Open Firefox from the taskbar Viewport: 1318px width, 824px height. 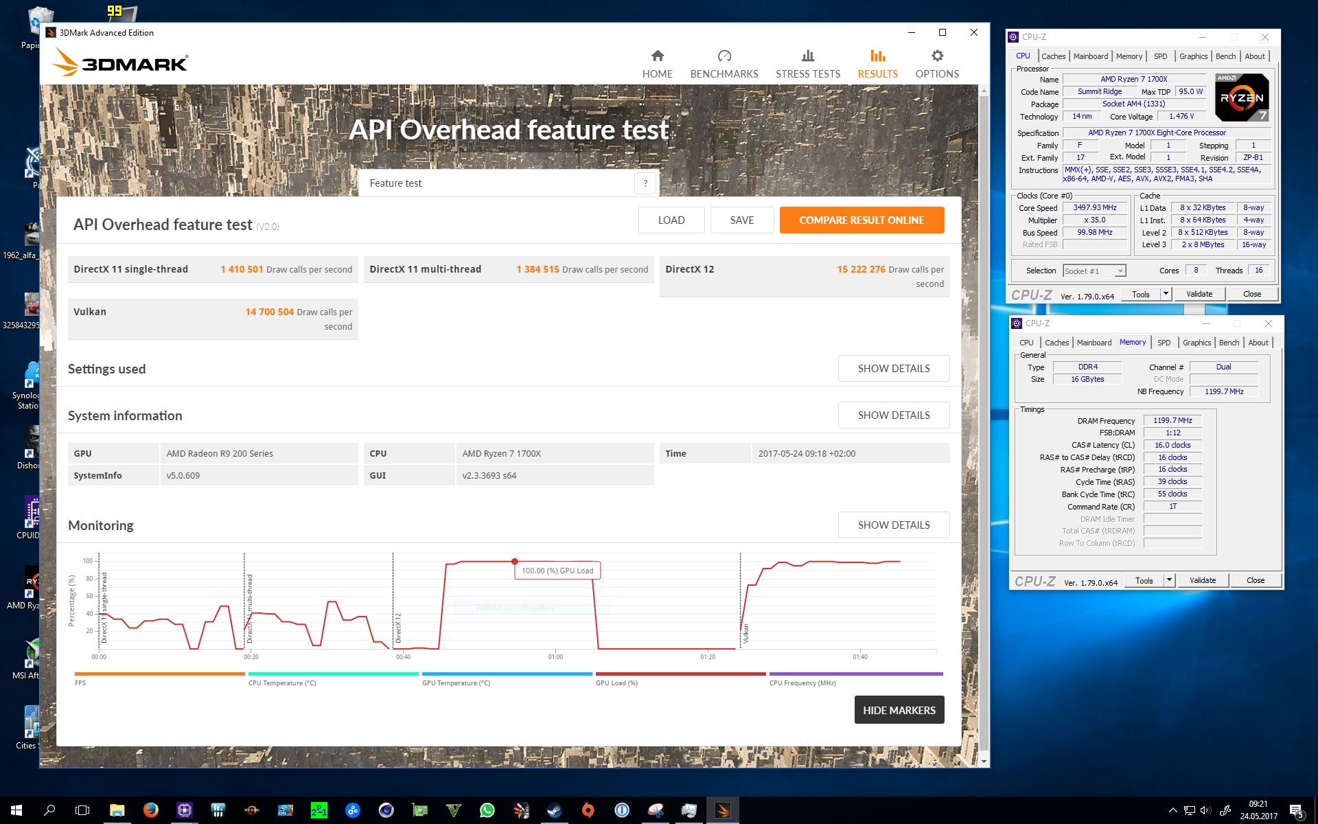pyautogui.click(x=150, y=810)
